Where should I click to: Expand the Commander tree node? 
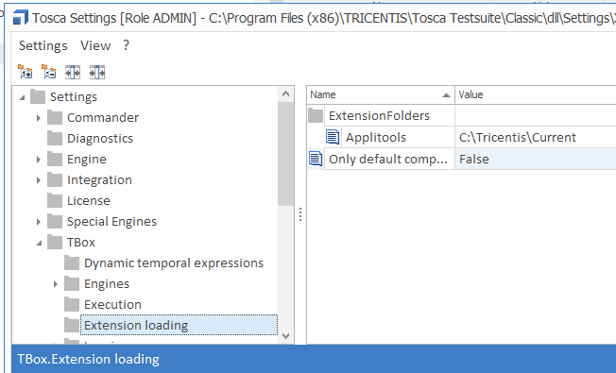pyautogui.click(x=38, y=117)
